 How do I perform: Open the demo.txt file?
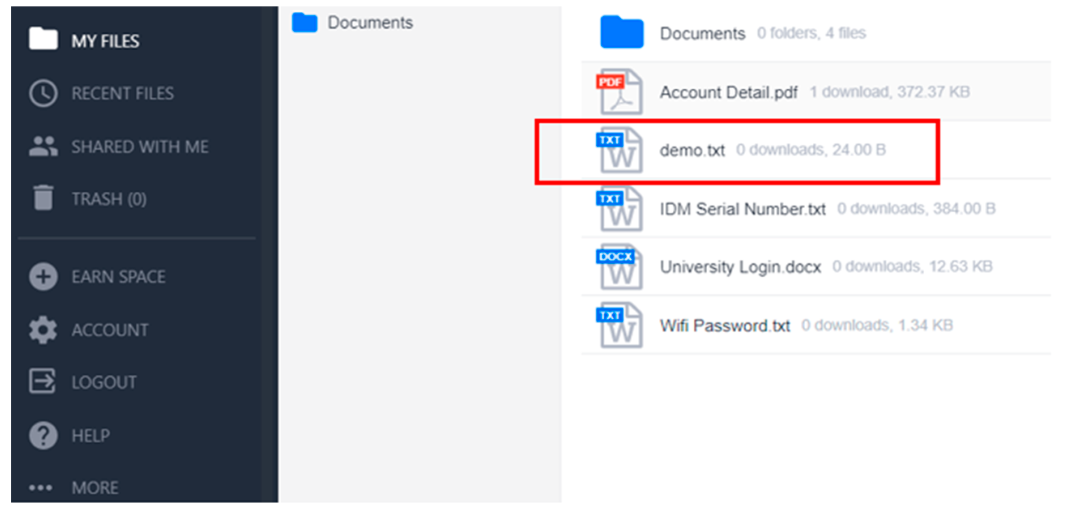[x=692, y=150]
